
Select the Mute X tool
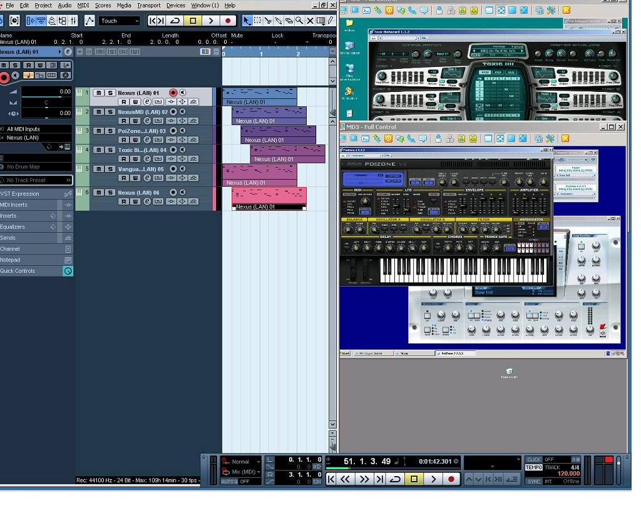click(x=310, y=21)
